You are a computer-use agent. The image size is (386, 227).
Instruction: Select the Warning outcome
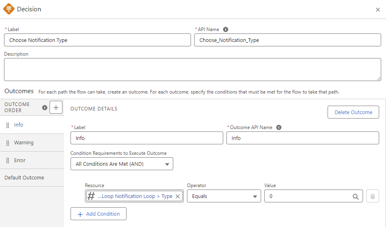click(x=32, y=142)
